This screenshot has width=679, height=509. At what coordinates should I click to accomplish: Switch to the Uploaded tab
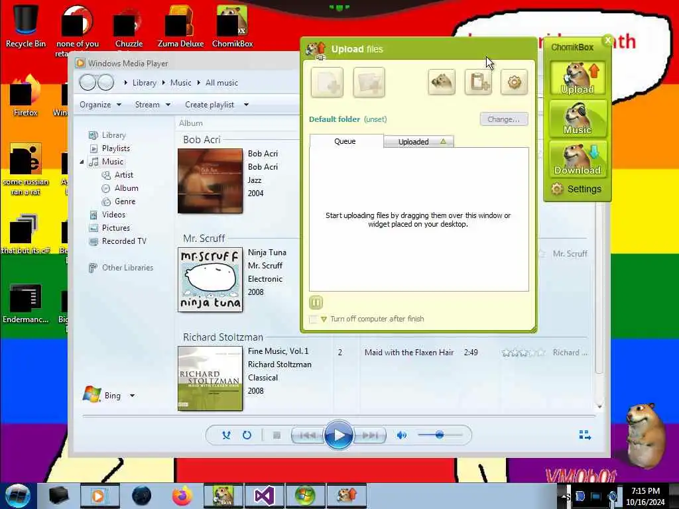(419, 142)
